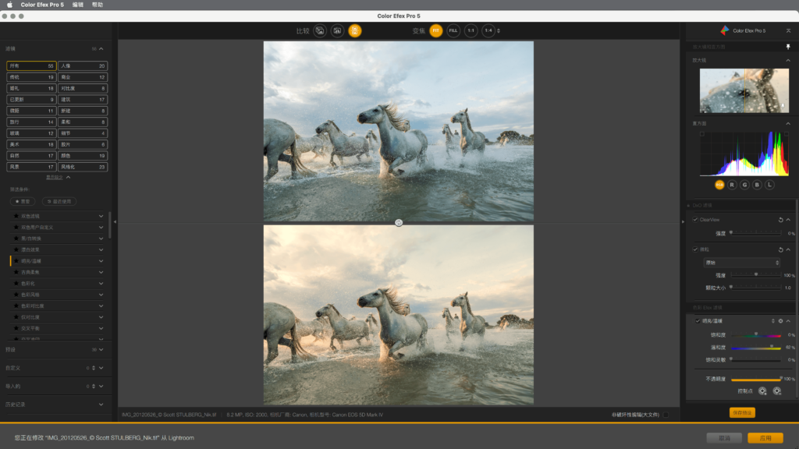This screenshot has width=799, height=449.
Task: Click the side-by-side compare view icon
Action: tap(337, 30)
